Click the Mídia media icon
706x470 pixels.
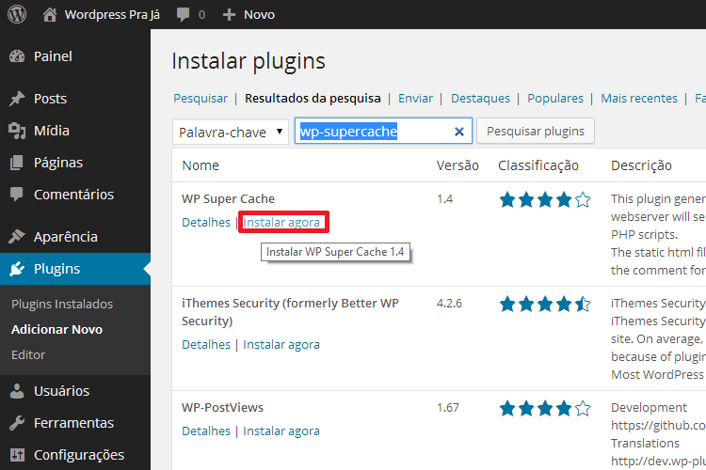(17, 131)
